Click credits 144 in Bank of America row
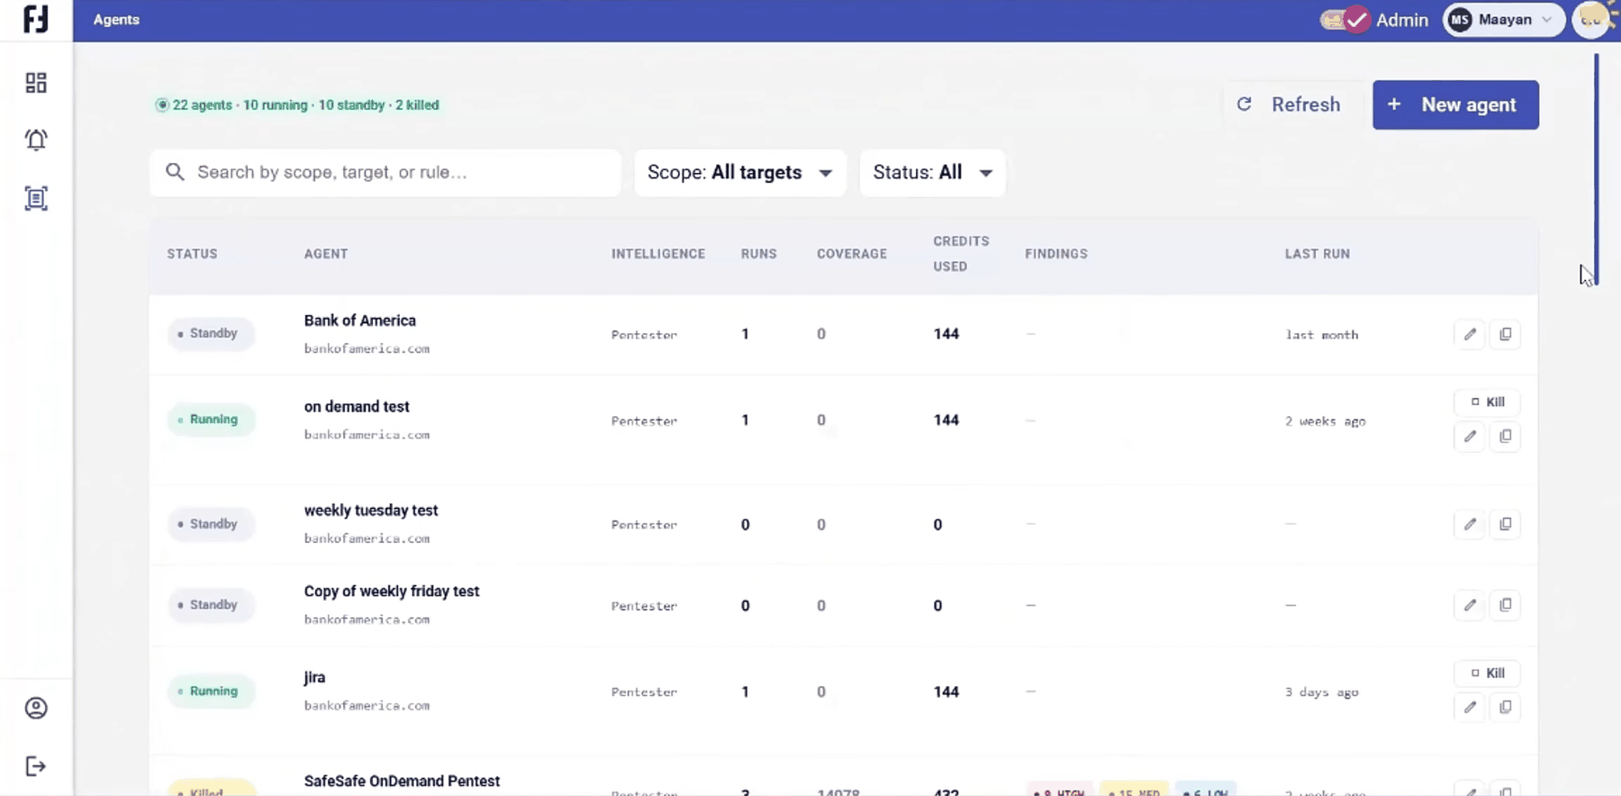1621x796 pixels. 946,334
